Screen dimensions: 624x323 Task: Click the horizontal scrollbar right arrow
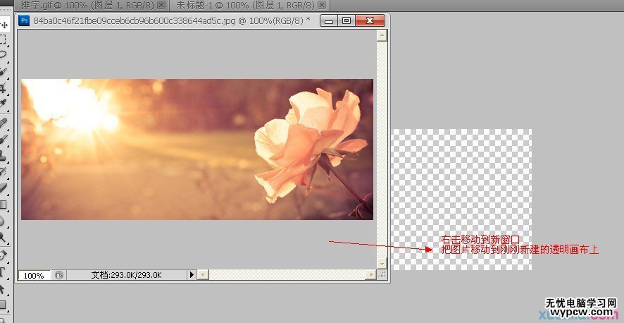point(371,275)
